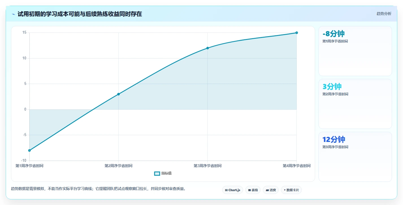Select the 数据卡片 tag chip
This screenshot has height=205, width=403.
tap(291, 190)
